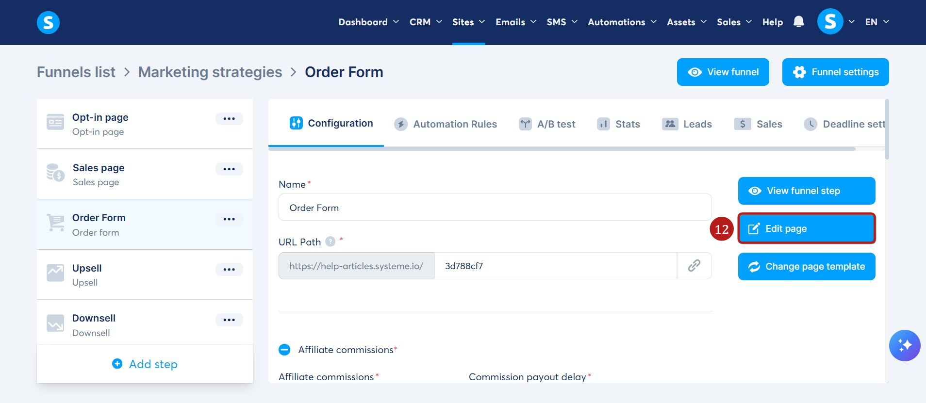The height and width of the screenshot is (403, 926).
Task: Click Change page template button
Action: pyautogui.click(x=807, y=266)
